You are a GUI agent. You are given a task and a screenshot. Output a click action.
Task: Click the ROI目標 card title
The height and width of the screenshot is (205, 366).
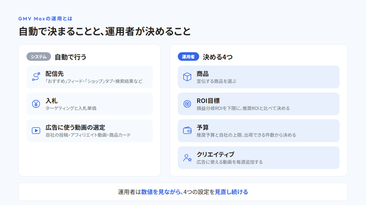(x=208, y=101)
